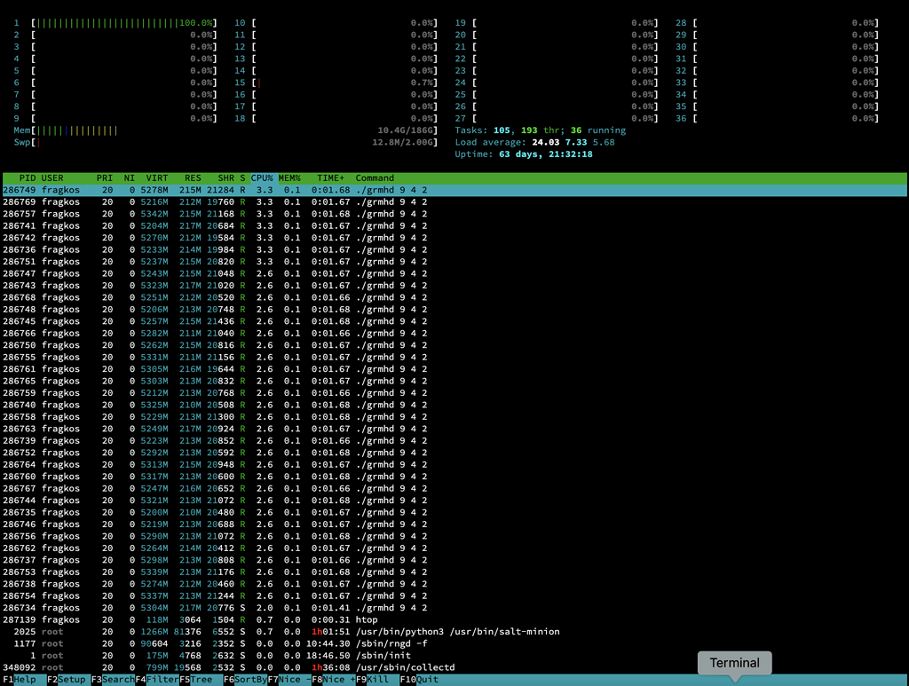The height and width of the screenshot is (686, 909).
Task: Click the Uptime line
Action: (524, 154)
